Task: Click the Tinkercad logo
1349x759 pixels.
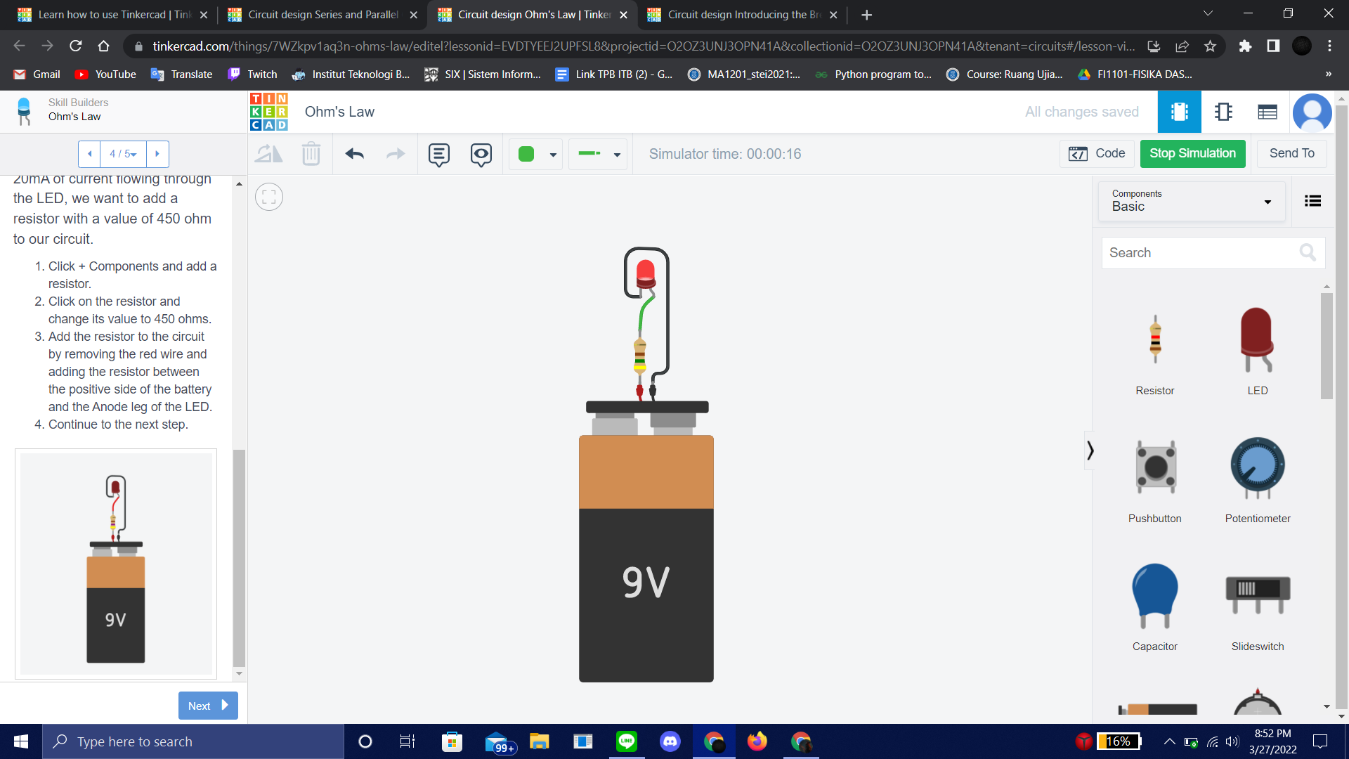Action: pyautogui.click(x=268, y=112)
